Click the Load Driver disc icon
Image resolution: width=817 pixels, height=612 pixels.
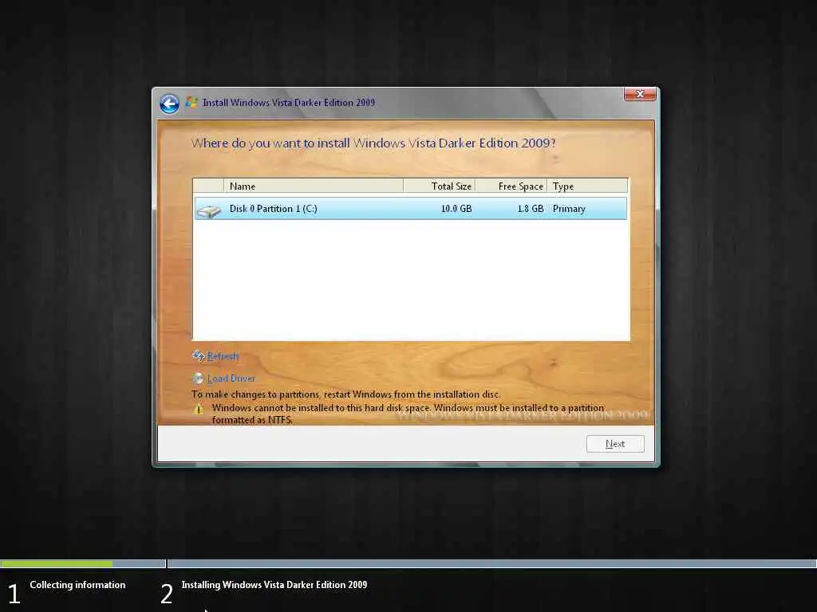[x=198, y=379]
